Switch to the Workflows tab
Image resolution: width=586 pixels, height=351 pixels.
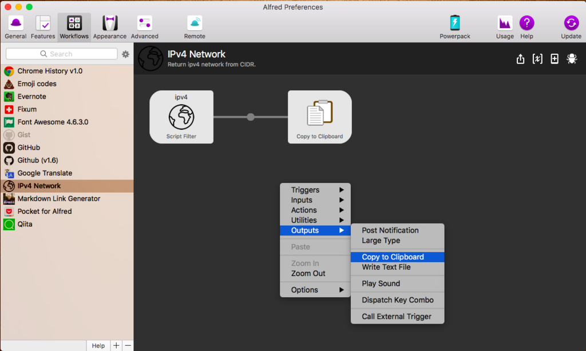[x=74, y=27]
